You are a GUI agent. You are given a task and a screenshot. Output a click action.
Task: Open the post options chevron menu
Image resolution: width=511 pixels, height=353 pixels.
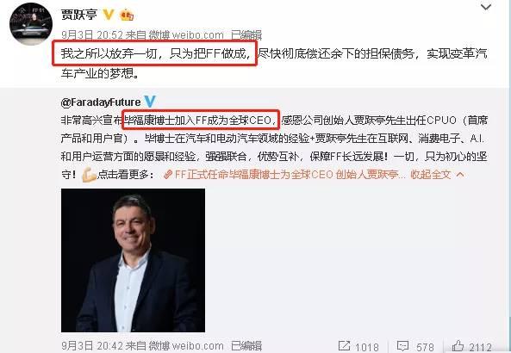[486, 7]
